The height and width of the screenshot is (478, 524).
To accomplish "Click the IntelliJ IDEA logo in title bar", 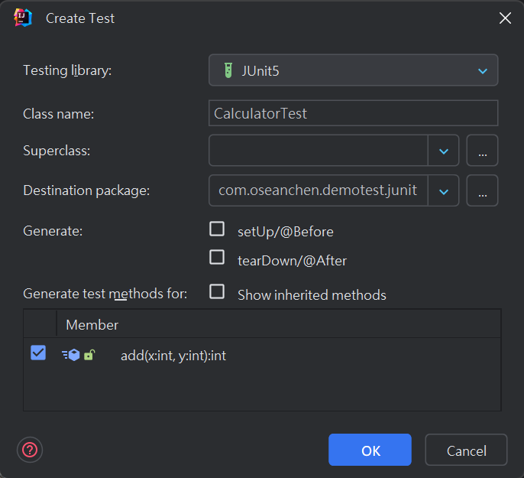I will (x=23, y=18).
